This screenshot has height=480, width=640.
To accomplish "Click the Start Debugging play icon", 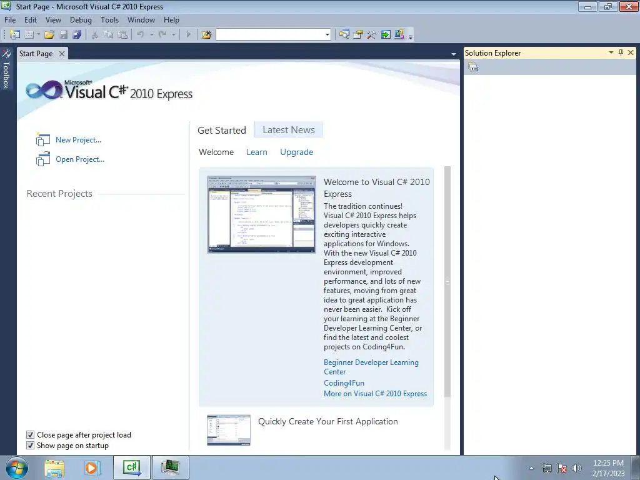I will click(188, 35).
